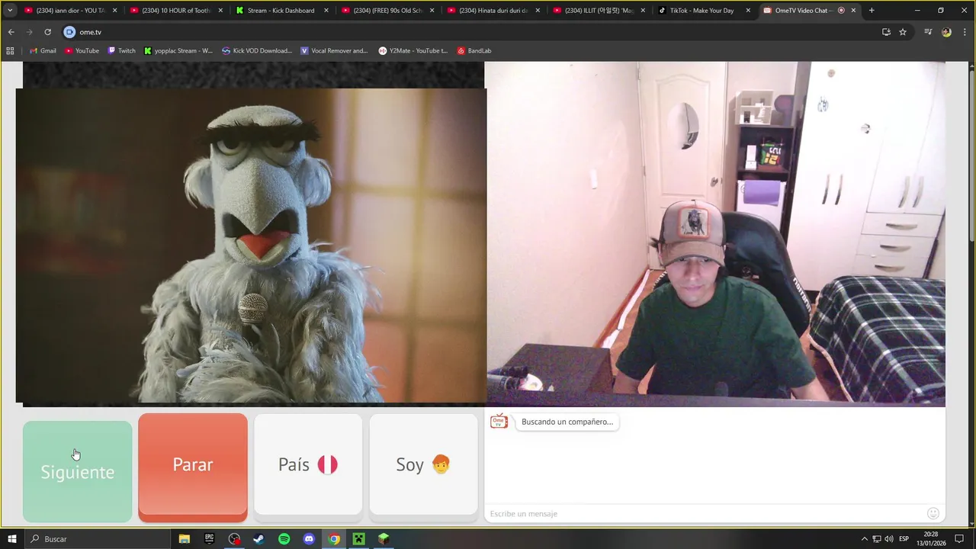Open the YouTube bookmark
The height and width of the screenshot is (549, 976).
pyautogui.click(x=82, y=51)
